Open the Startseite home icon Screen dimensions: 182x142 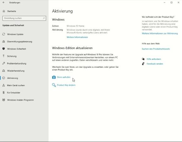[x=4, y=11]
